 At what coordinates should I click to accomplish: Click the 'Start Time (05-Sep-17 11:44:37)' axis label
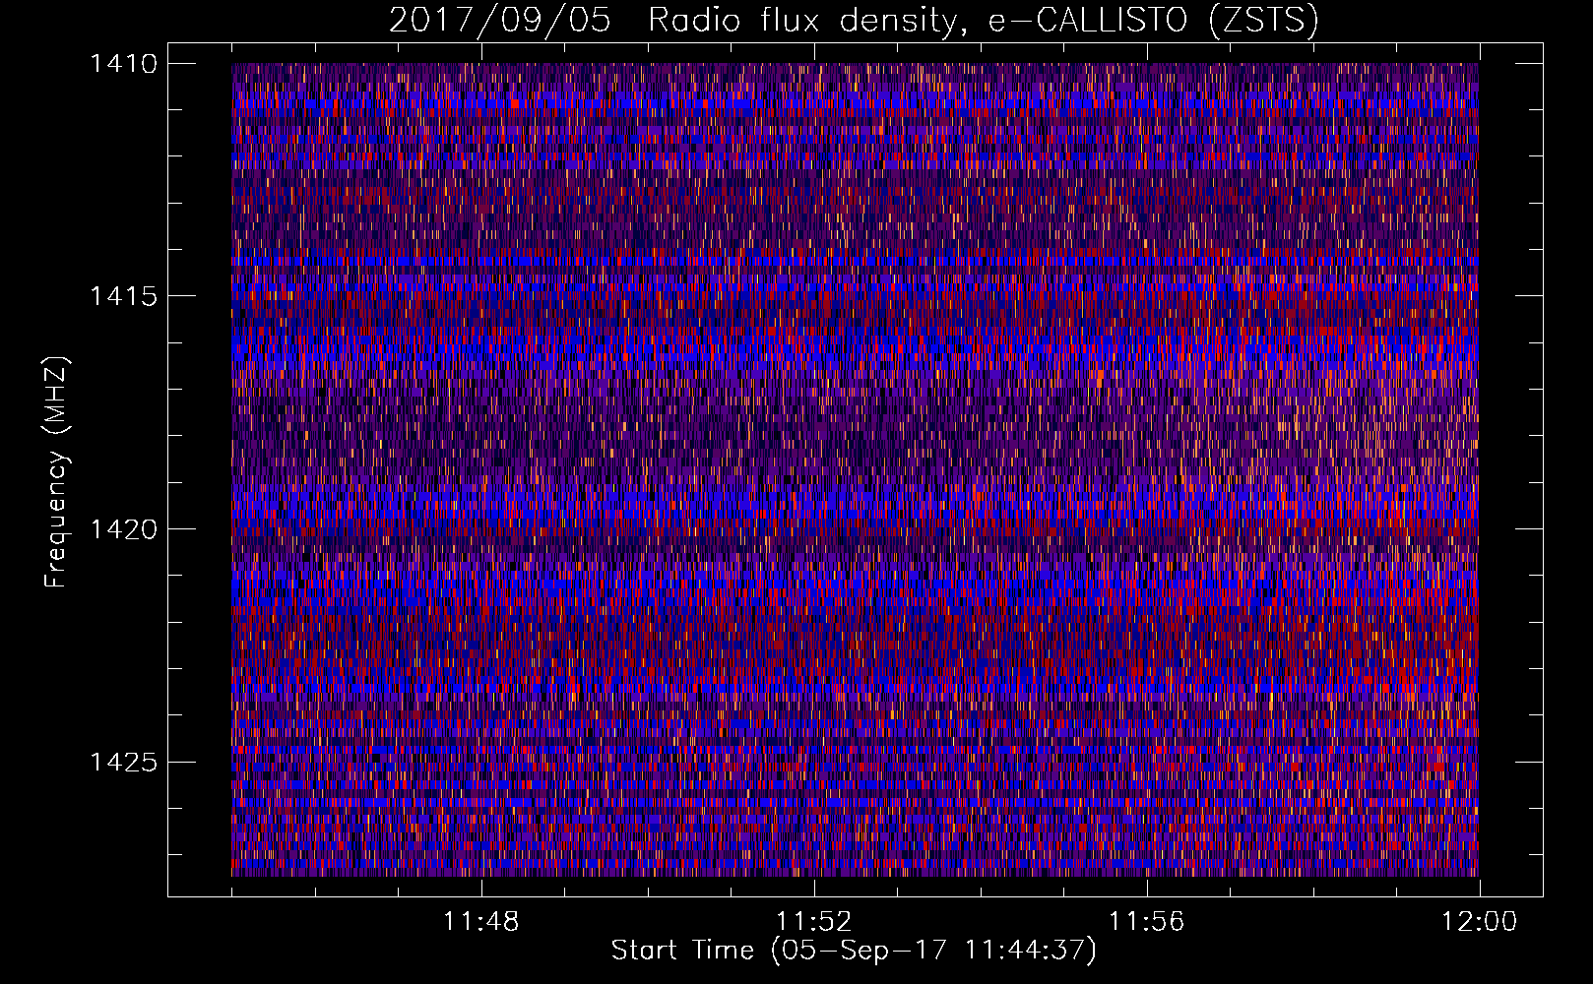pyautogui.click(x=854, y=951)
